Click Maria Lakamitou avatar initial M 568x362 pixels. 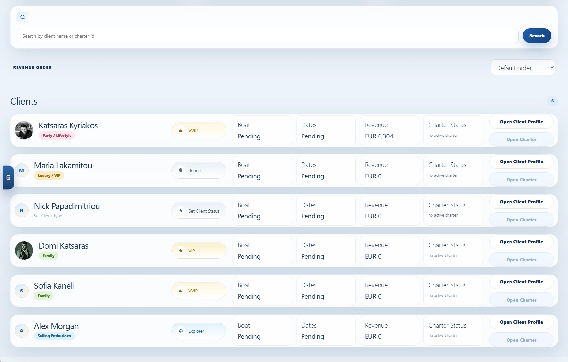pos(22,170)
